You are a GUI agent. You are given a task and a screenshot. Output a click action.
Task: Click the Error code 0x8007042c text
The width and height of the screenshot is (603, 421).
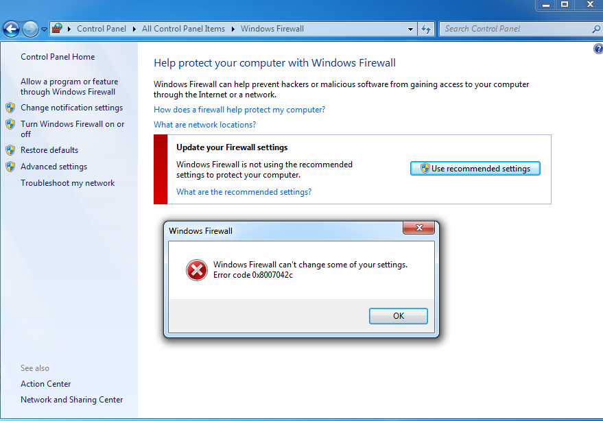tap(253, 275)
